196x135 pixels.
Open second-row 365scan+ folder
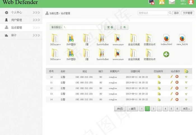click(x=55, y=55)
